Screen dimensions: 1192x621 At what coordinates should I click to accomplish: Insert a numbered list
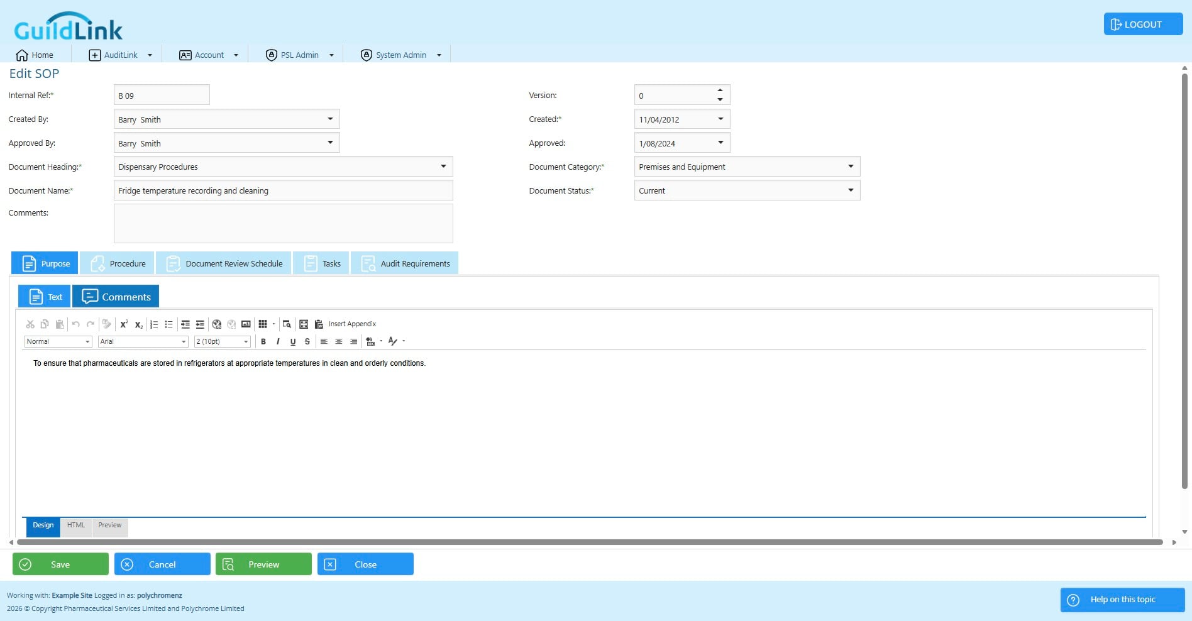pos(154,324)
